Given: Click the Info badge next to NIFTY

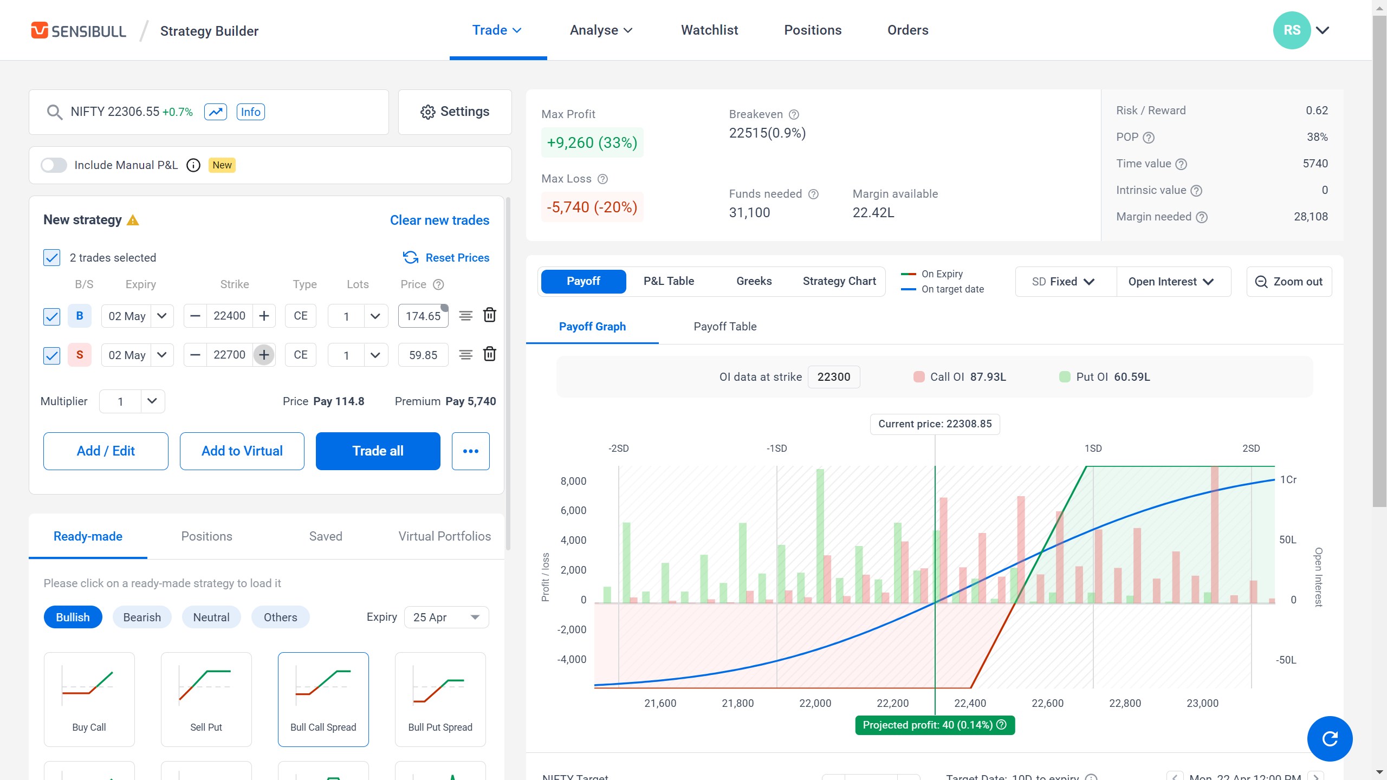Looking at the screenshot, I should (250, 112).
